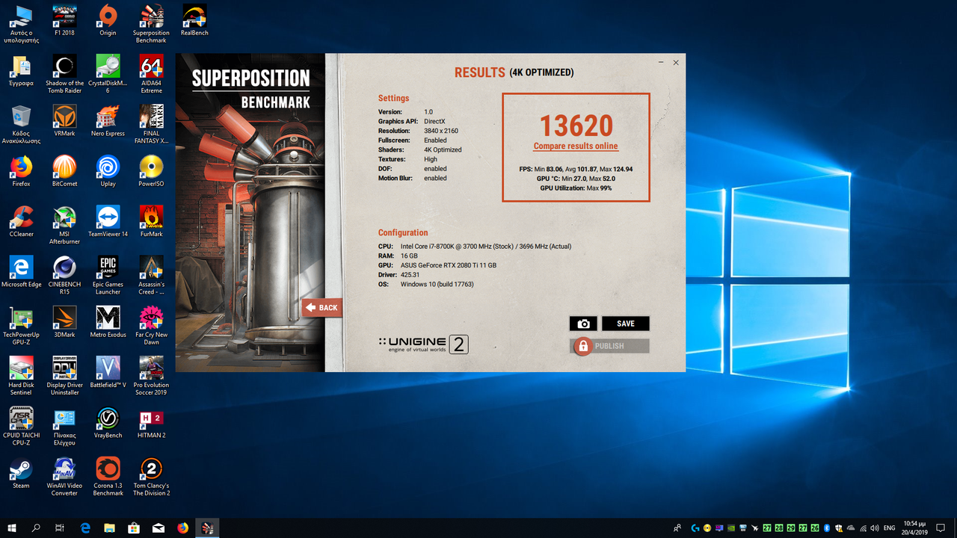Image resolution: width=957 pixels, height=538 pixels.
Task: Open Wi-Fi network tray icon
Action: (x=863, y=528)
